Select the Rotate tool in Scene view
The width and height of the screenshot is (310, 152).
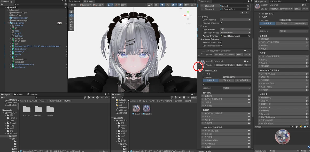[71, 19]
